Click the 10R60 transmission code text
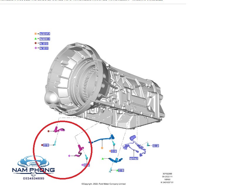 coord(167,179)
